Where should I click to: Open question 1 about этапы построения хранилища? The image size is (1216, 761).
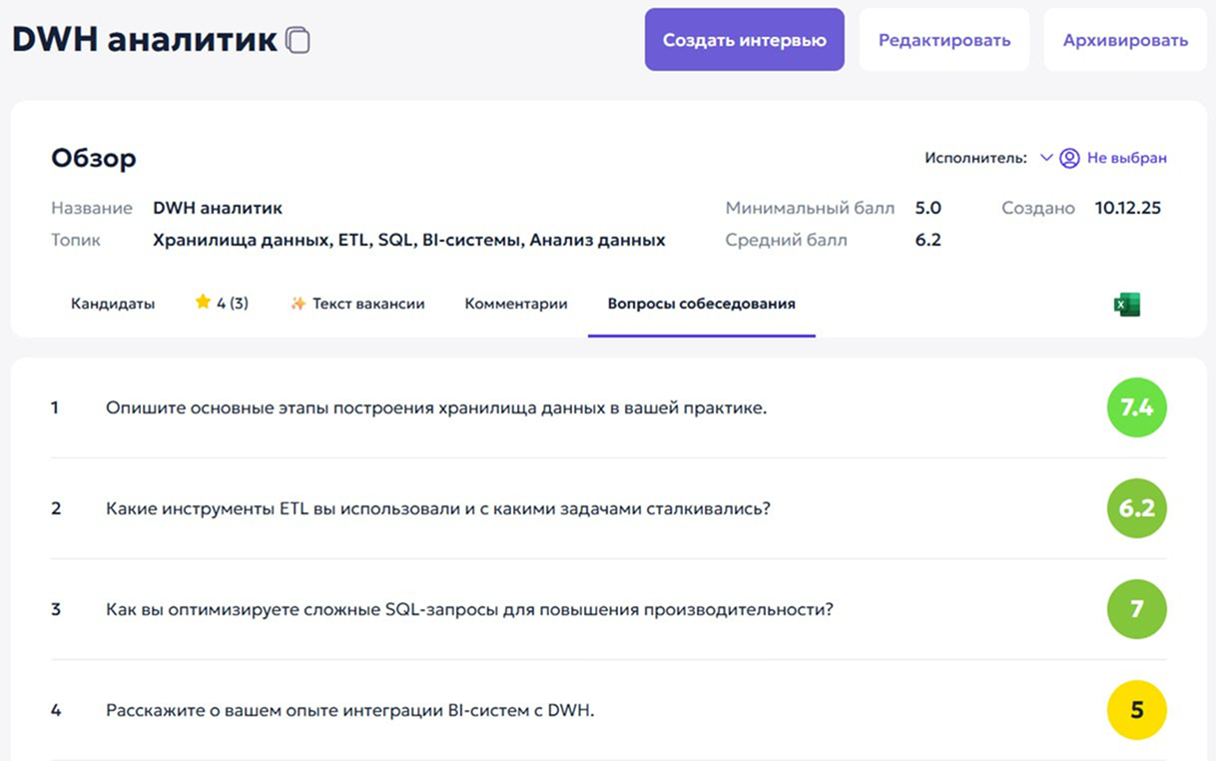[435, 407]
